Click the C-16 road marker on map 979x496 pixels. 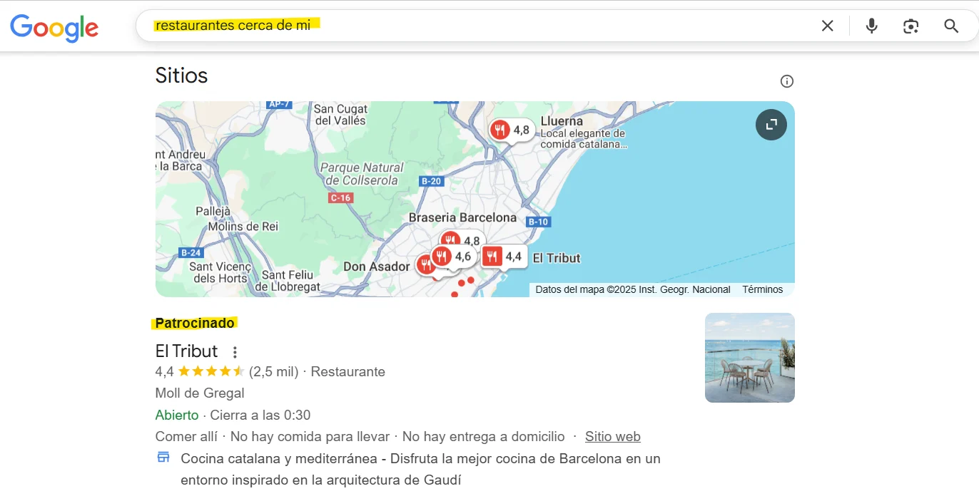tap(340, 197)
